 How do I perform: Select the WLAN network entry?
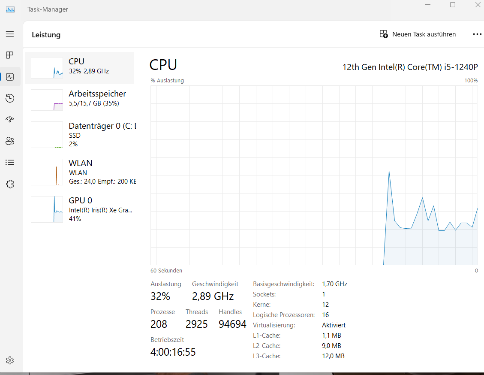coord(80,172)
